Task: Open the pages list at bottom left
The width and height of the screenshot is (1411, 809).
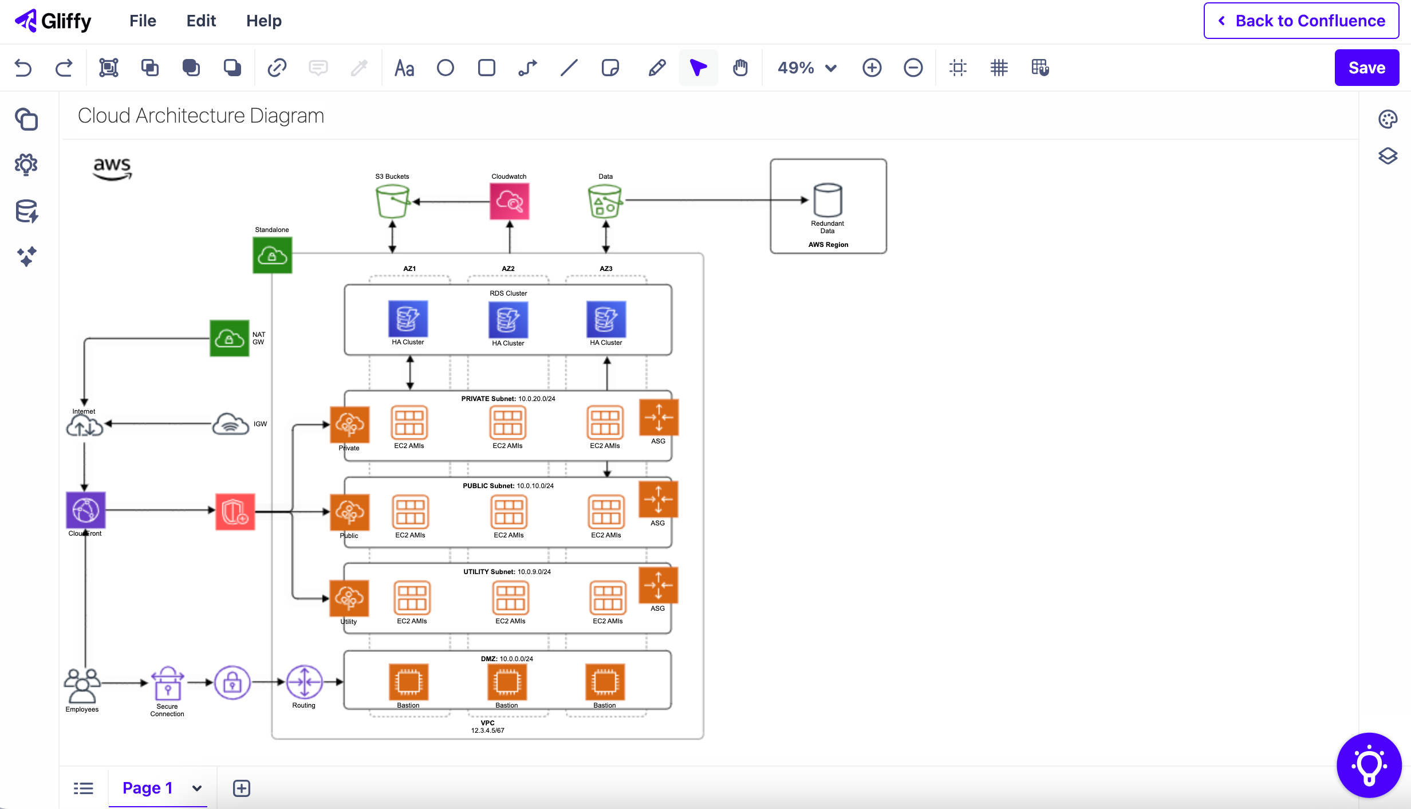Action: (x=84, y=788)
